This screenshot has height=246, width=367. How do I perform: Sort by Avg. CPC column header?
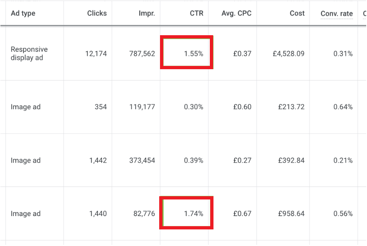coord(237,13)
